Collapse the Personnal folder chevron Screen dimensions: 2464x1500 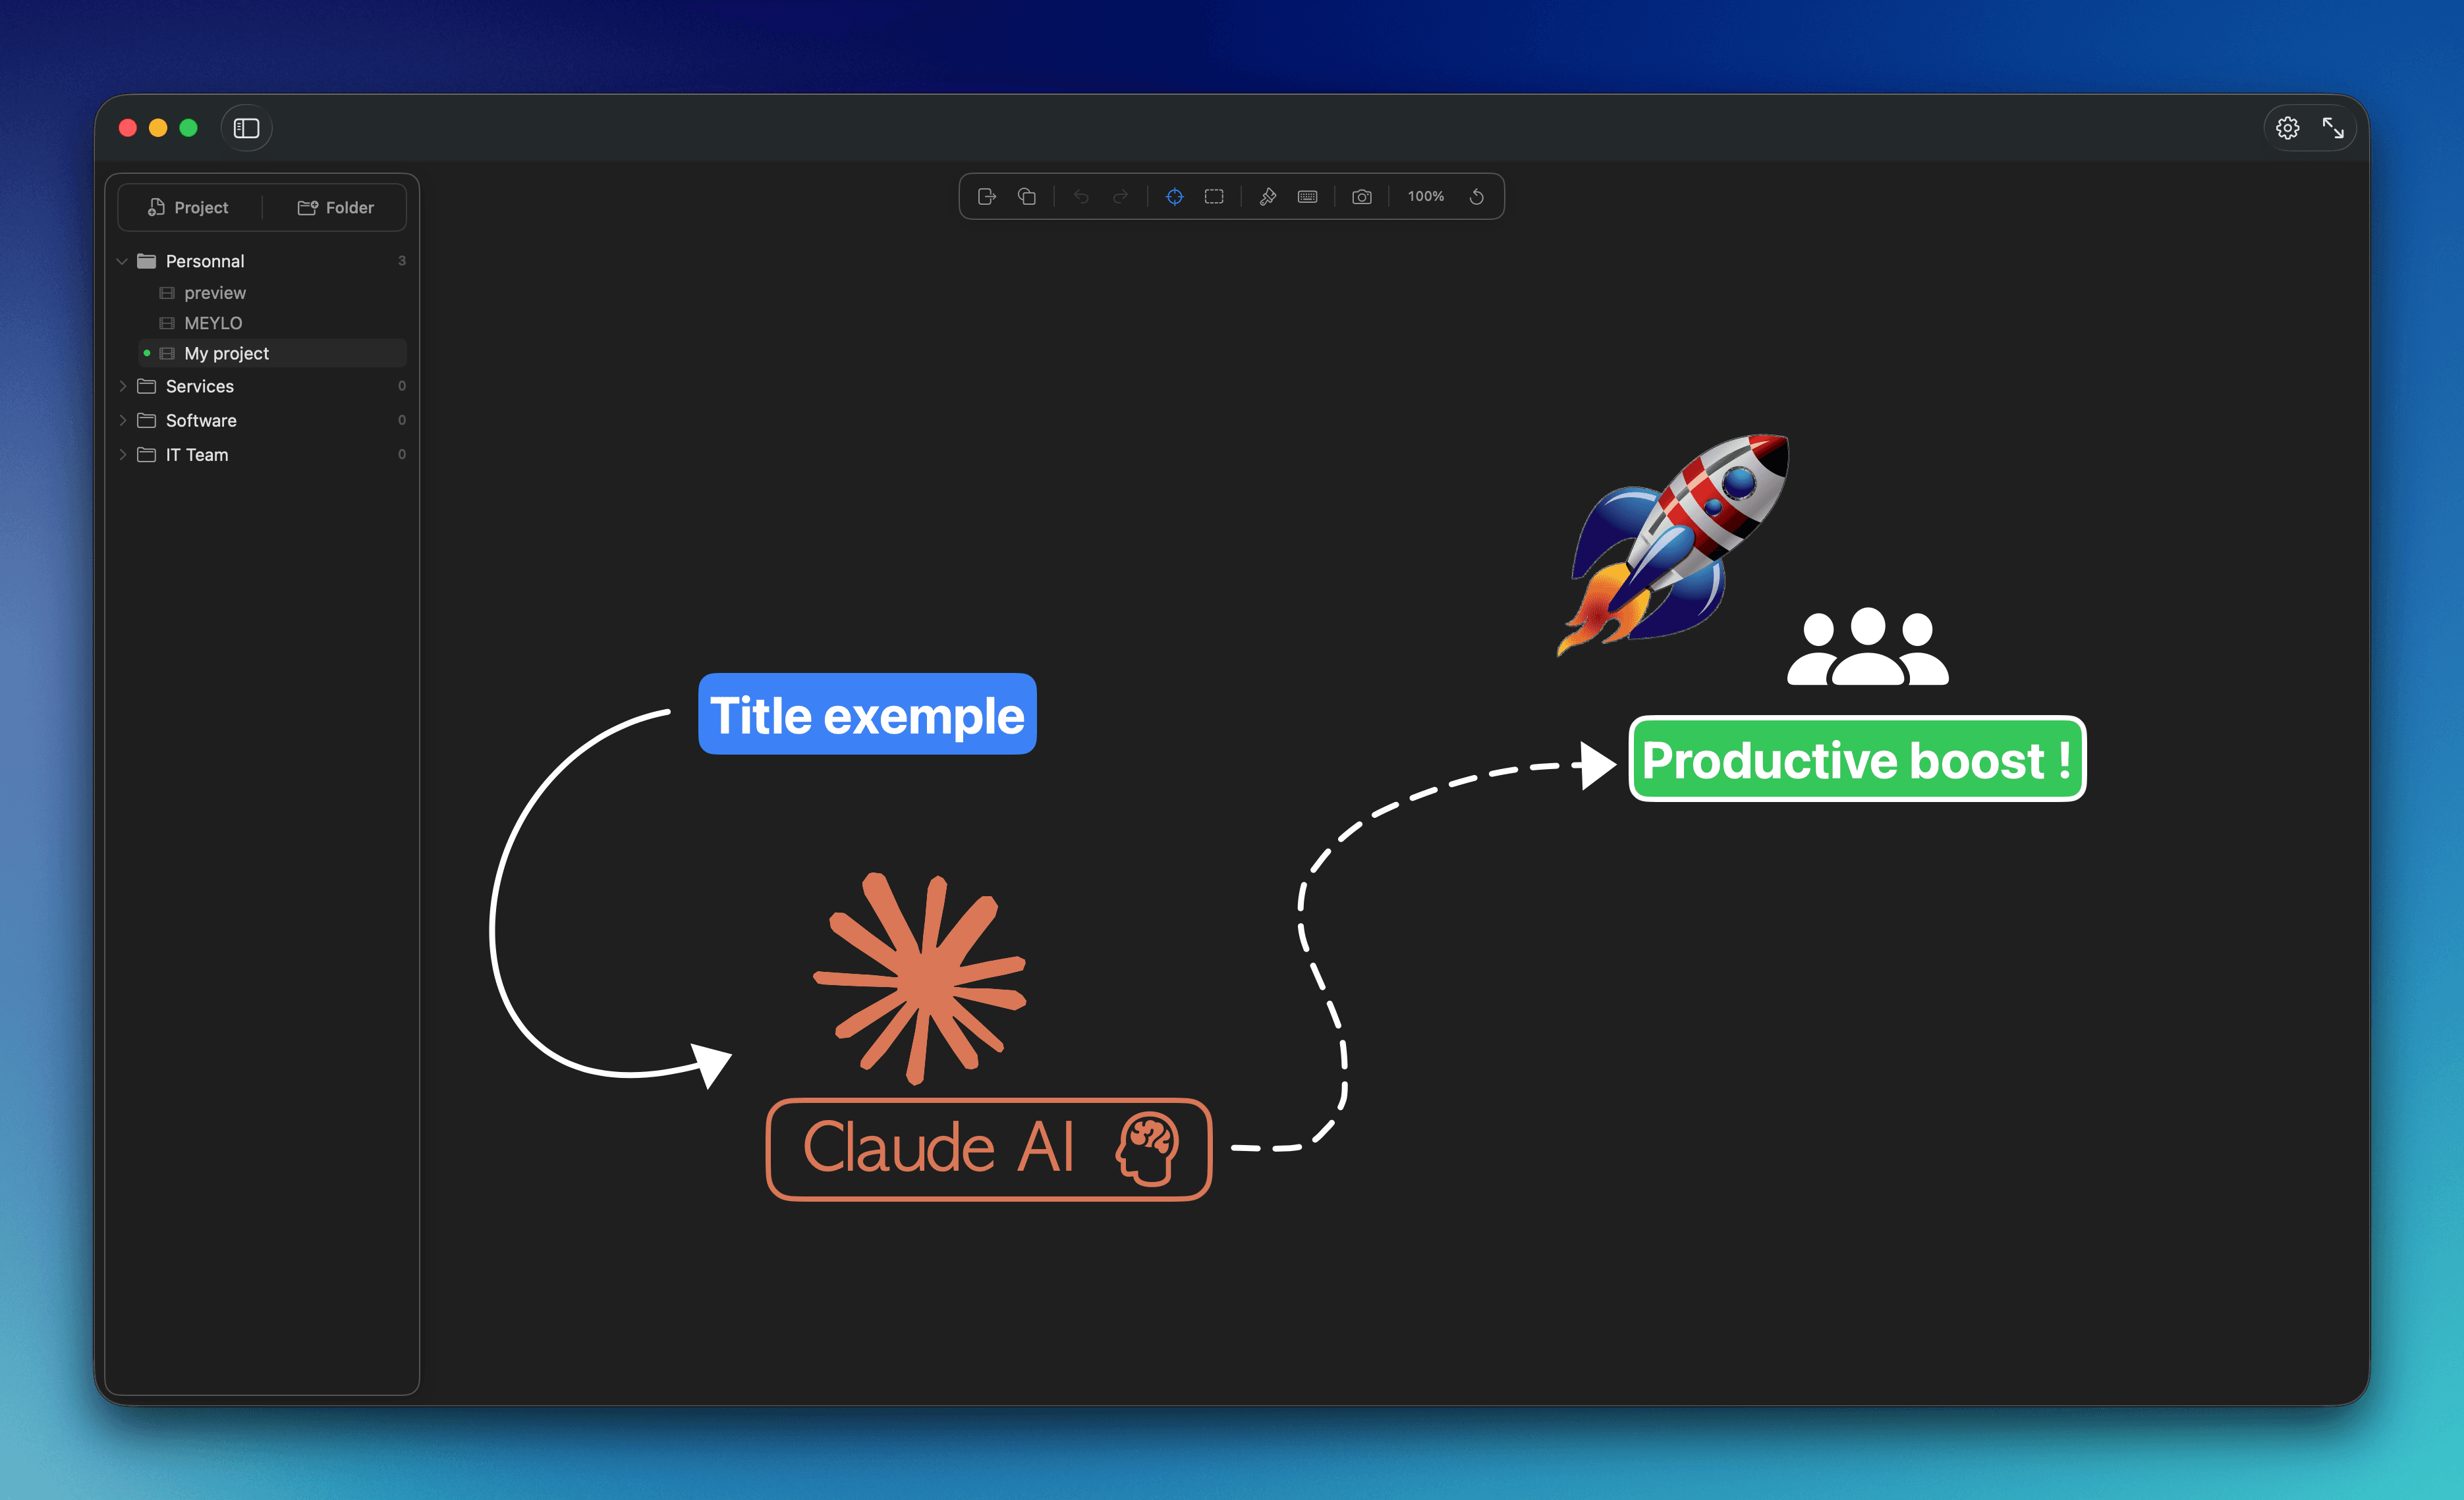122,261
